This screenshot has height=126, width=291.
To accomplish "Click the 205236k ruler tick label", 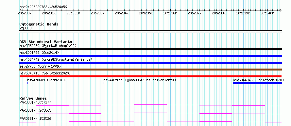I will pos(170,13).
